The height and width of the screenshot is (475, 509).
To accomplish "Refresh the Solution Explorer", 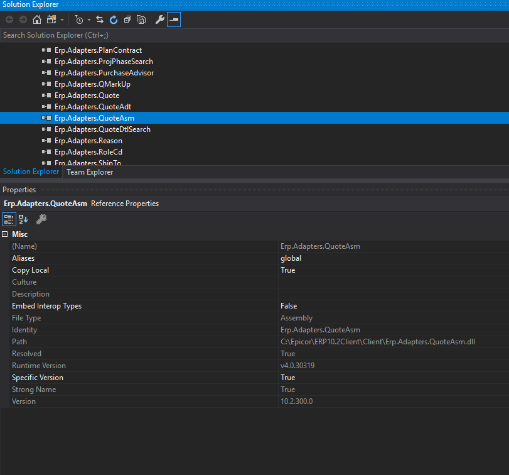I will [114, 20].
